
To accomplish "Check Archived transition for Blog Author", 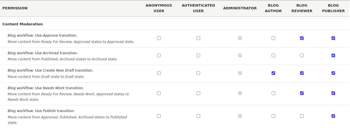I will 273,56.
